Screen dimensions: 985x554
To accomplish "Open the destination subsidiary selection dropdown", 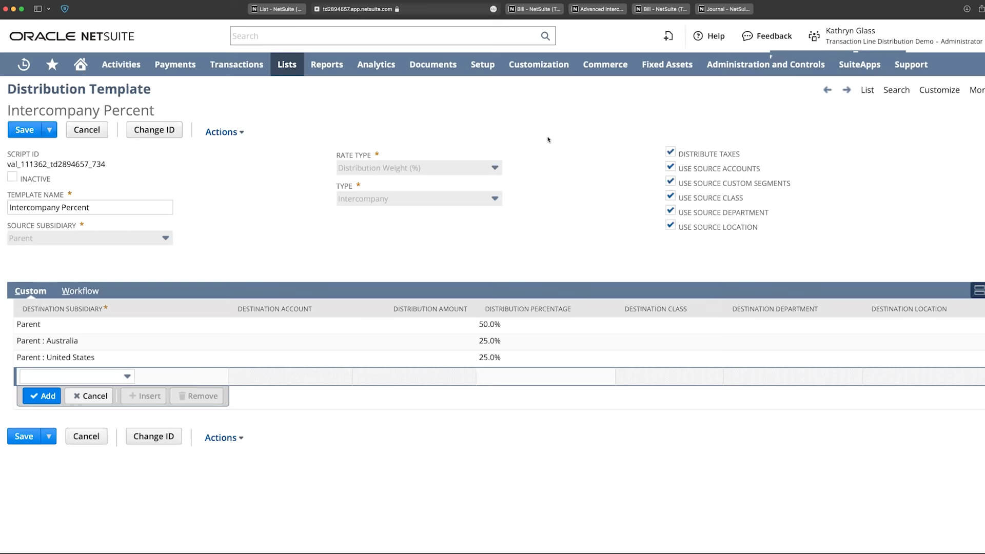I will point(126,376).
